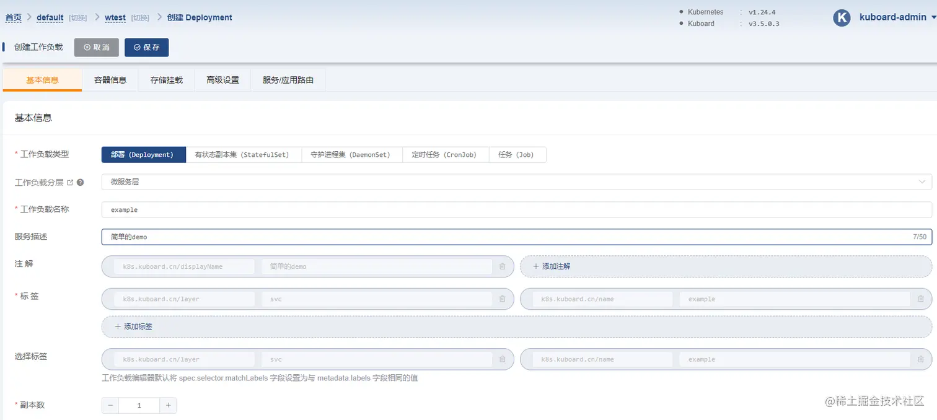
Task: Delete the displayName annotation row
Action: click(x=502, y=266)
